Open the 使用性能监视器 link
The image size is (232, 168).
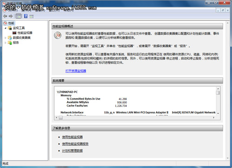pos(72,137)
